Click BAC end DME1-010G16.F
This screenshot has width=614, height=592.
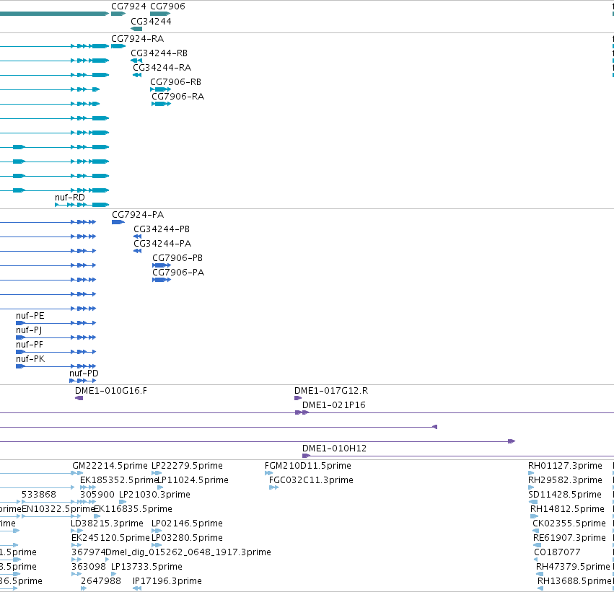coord(79,398)
